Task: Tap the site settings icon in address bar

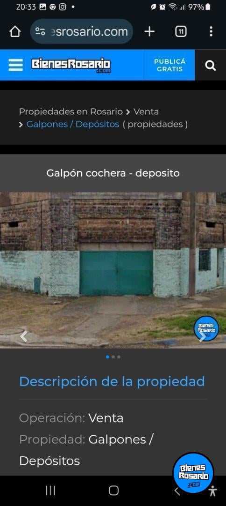Action: coord(40,31)
